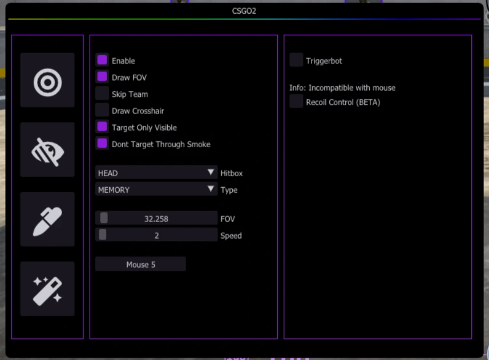Viewport: 489px width, 360px height.
Task: Open the aimbot target icon tab
Action: coord(47,80)
